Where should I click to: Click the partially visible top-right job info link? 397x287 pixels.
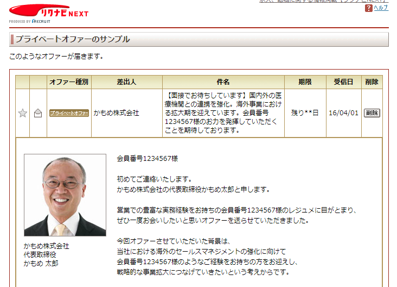tap(324, 1)
